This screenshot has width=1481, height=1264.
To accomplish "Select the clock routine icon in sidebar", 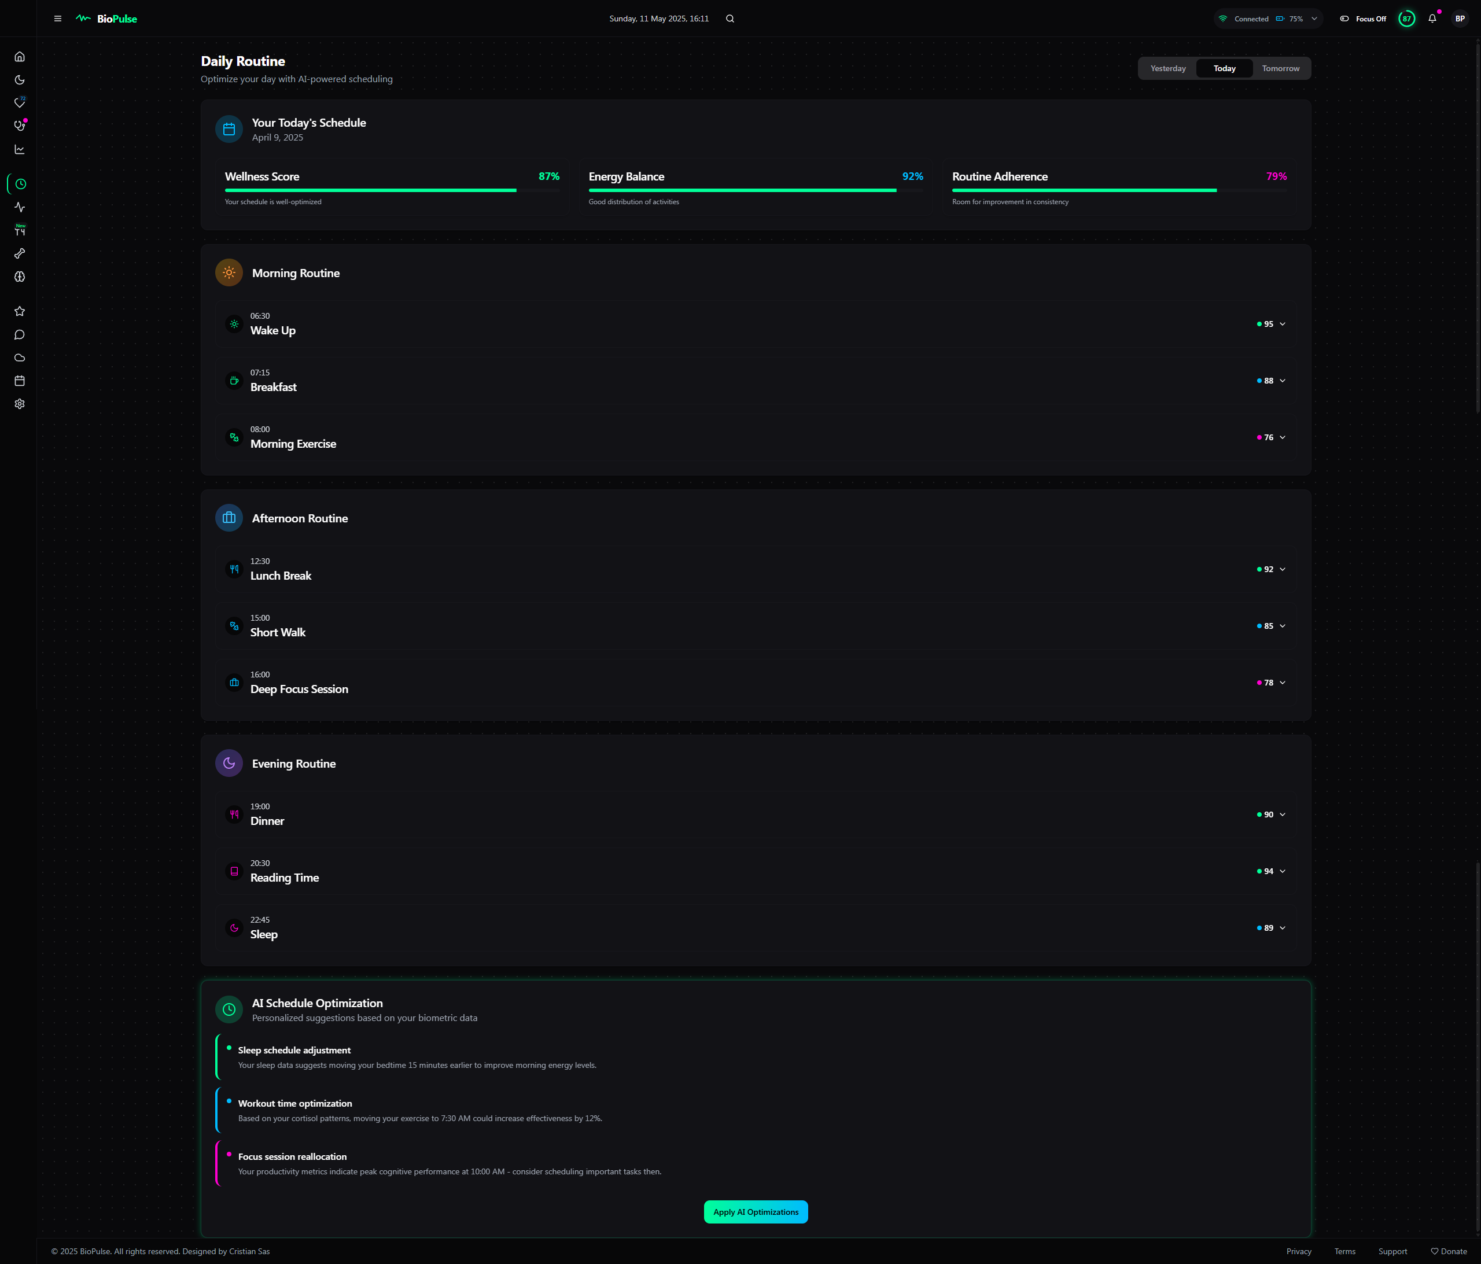I will (x=21, y=184).
